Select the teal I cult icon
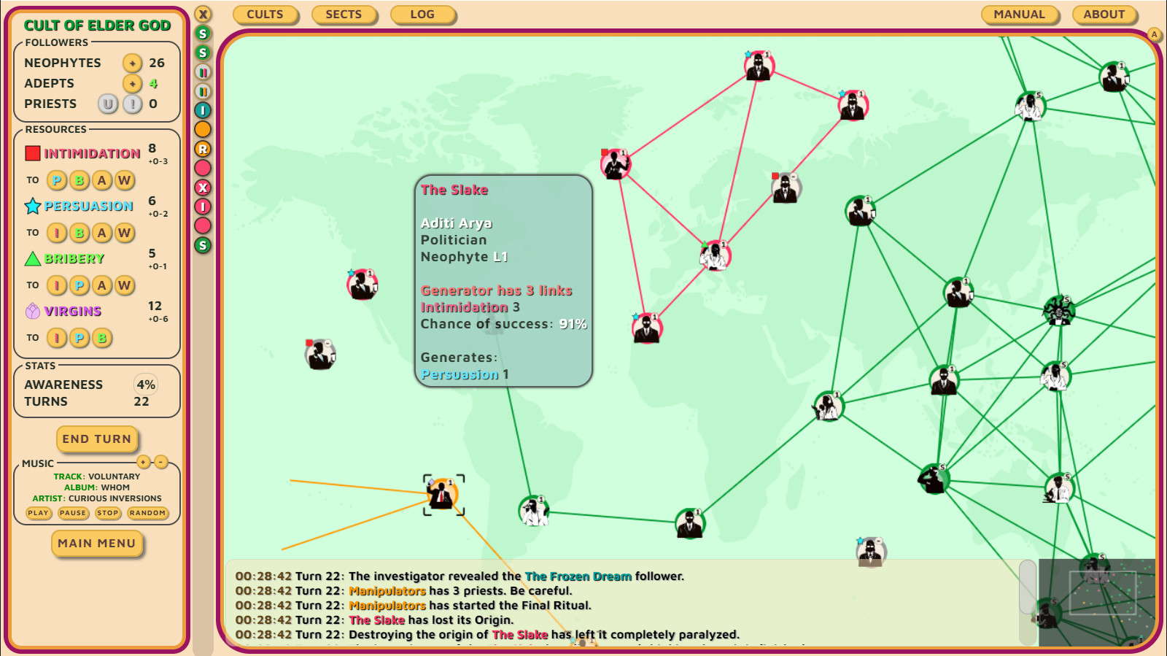 (x=203, y=110)
